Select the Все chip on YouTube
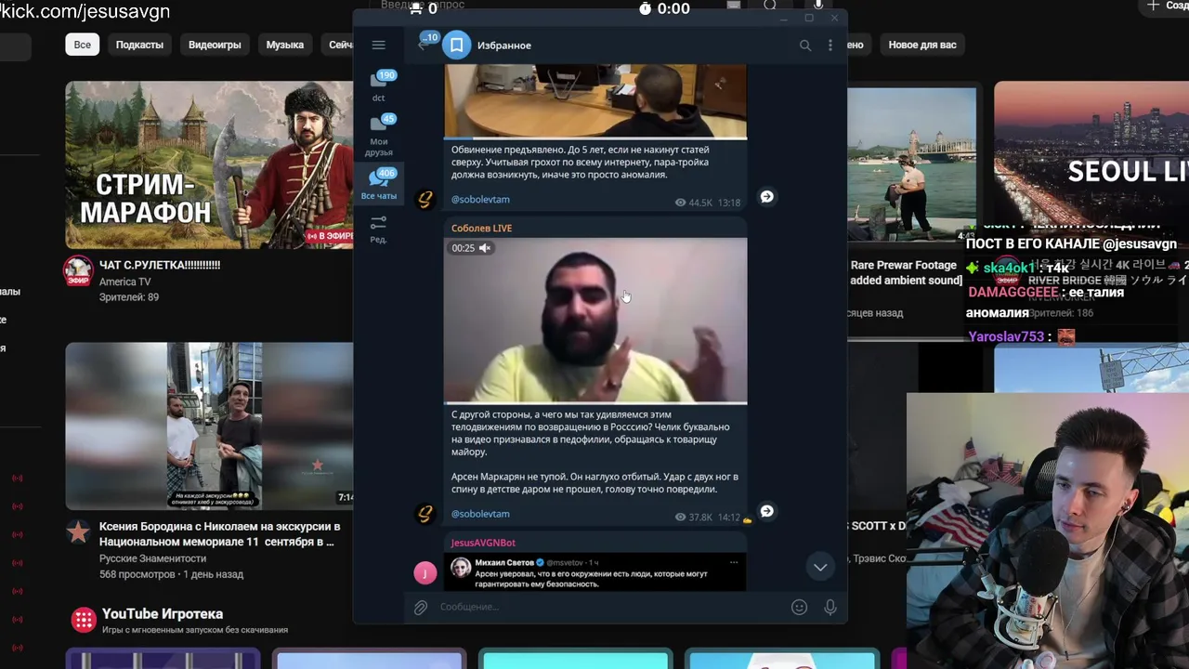 (x=83, y=45)
